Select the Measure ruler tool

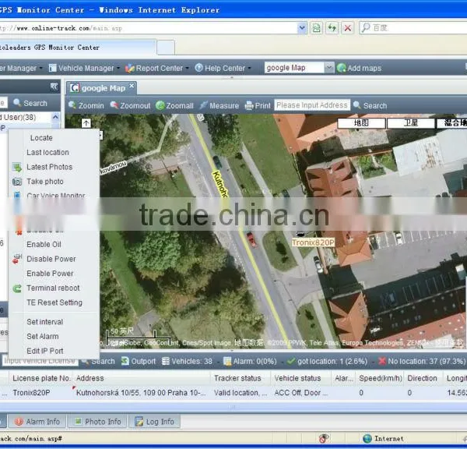coord(219,105)
